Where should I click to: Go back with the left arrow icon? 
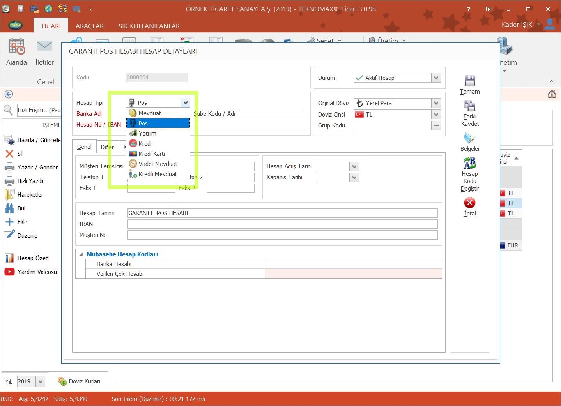coord(9,94)
